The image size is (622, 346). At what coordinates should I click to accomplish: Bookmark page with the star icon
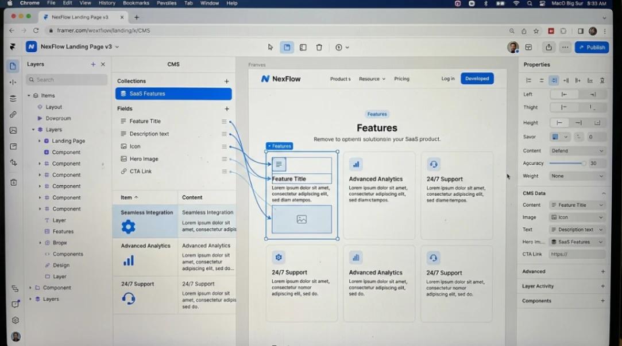[536, 31]
